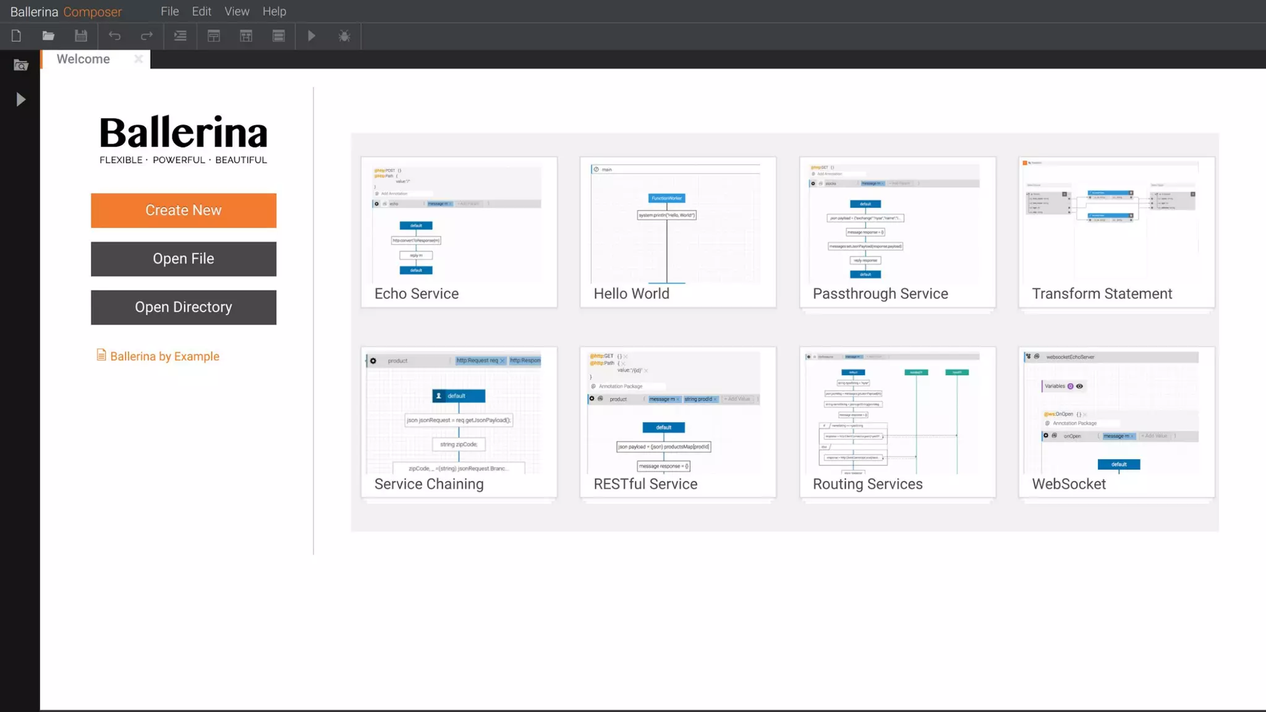Click the save floppy disk icon
1266x712 pixels.
81,36
